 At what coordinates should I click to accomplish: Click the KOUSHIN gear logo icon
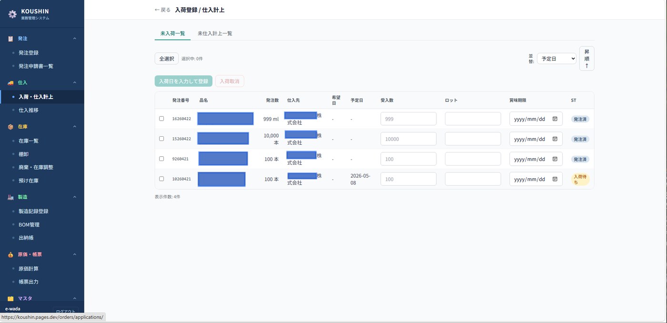pos(12,14)
